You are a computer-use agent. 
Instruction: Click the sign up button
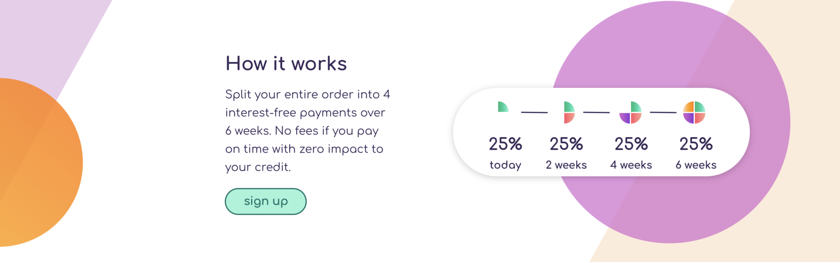(x=266, y=201)
